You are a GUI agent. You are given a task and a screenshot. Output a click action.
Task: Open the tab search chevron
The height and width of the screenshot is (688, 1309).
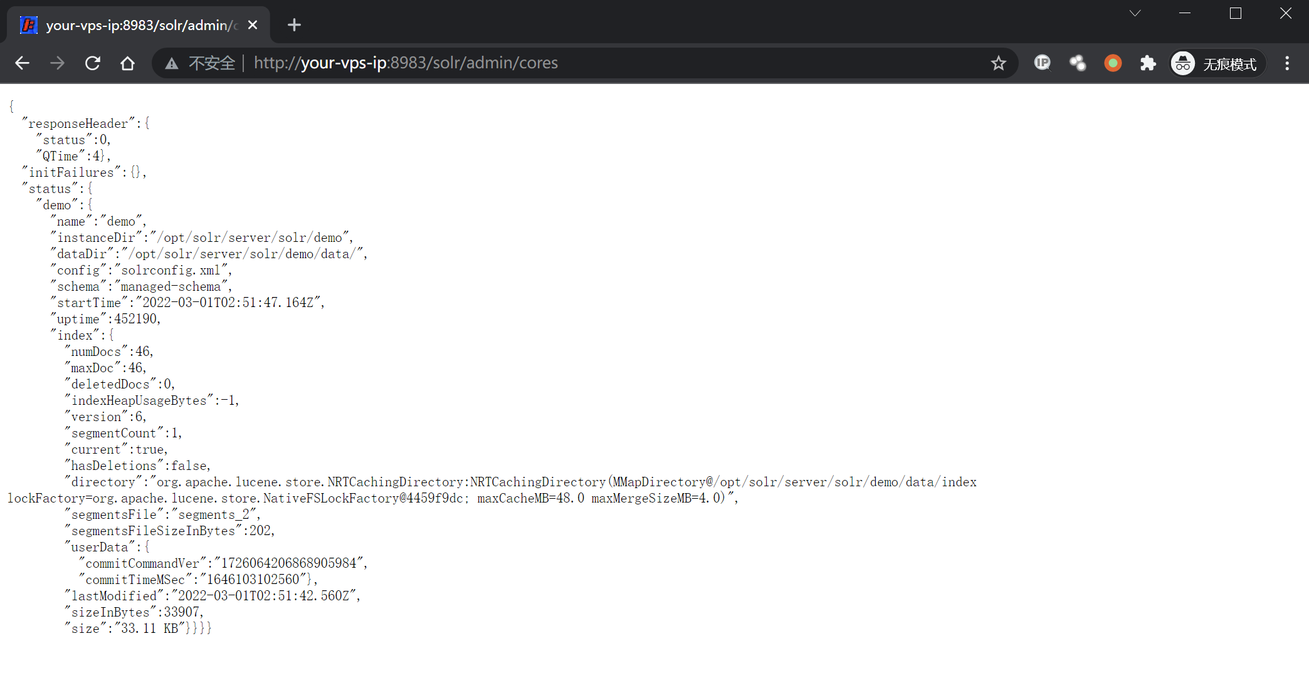pos(1135,13)
